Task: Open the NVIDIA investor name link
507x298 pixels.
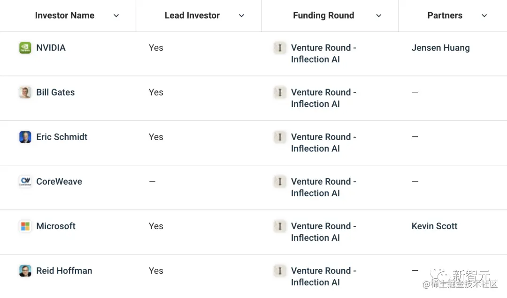Action: point(51,48)
